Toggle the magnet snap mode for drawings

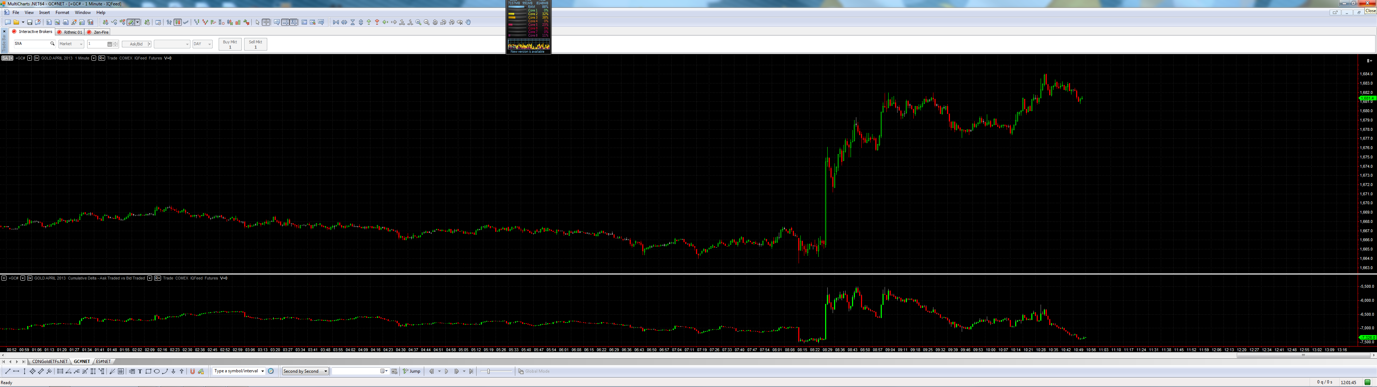[193, 372]
